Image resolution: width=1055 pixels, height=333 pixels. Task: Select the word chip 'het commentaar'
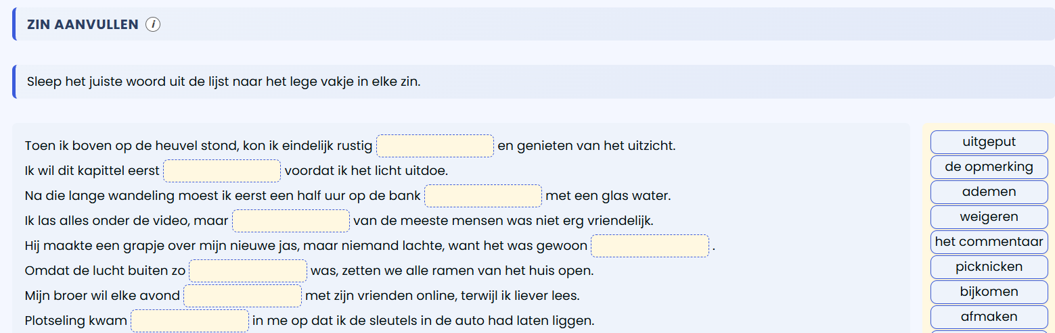(989, 242)
